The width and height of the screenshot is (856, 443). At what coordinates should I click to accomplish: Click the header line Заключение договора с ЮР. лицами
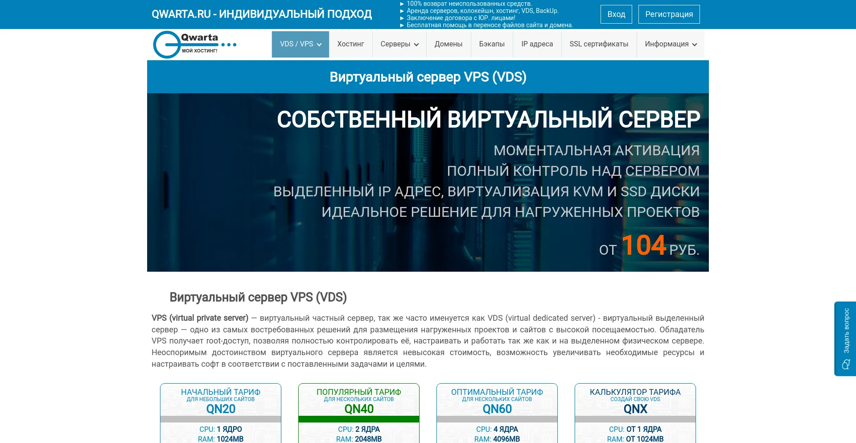coord(457,18)
